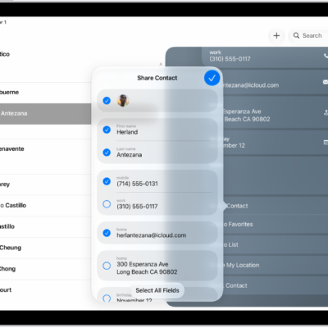The width and height of the screenshot is (328, 328).
Task: Confirm sharing with the blue checkmark button
Action: click(x=212, y=78)
